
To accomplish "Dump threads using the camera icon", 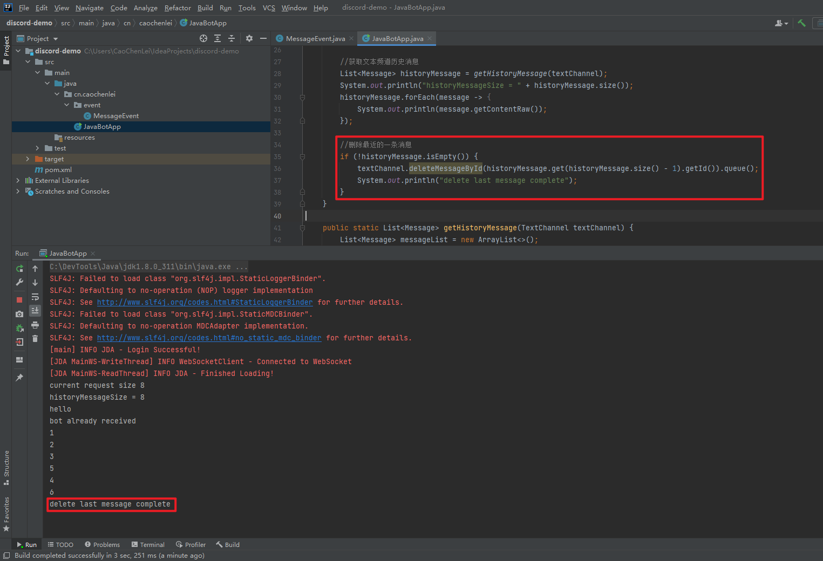I will (x=19, y=314).
